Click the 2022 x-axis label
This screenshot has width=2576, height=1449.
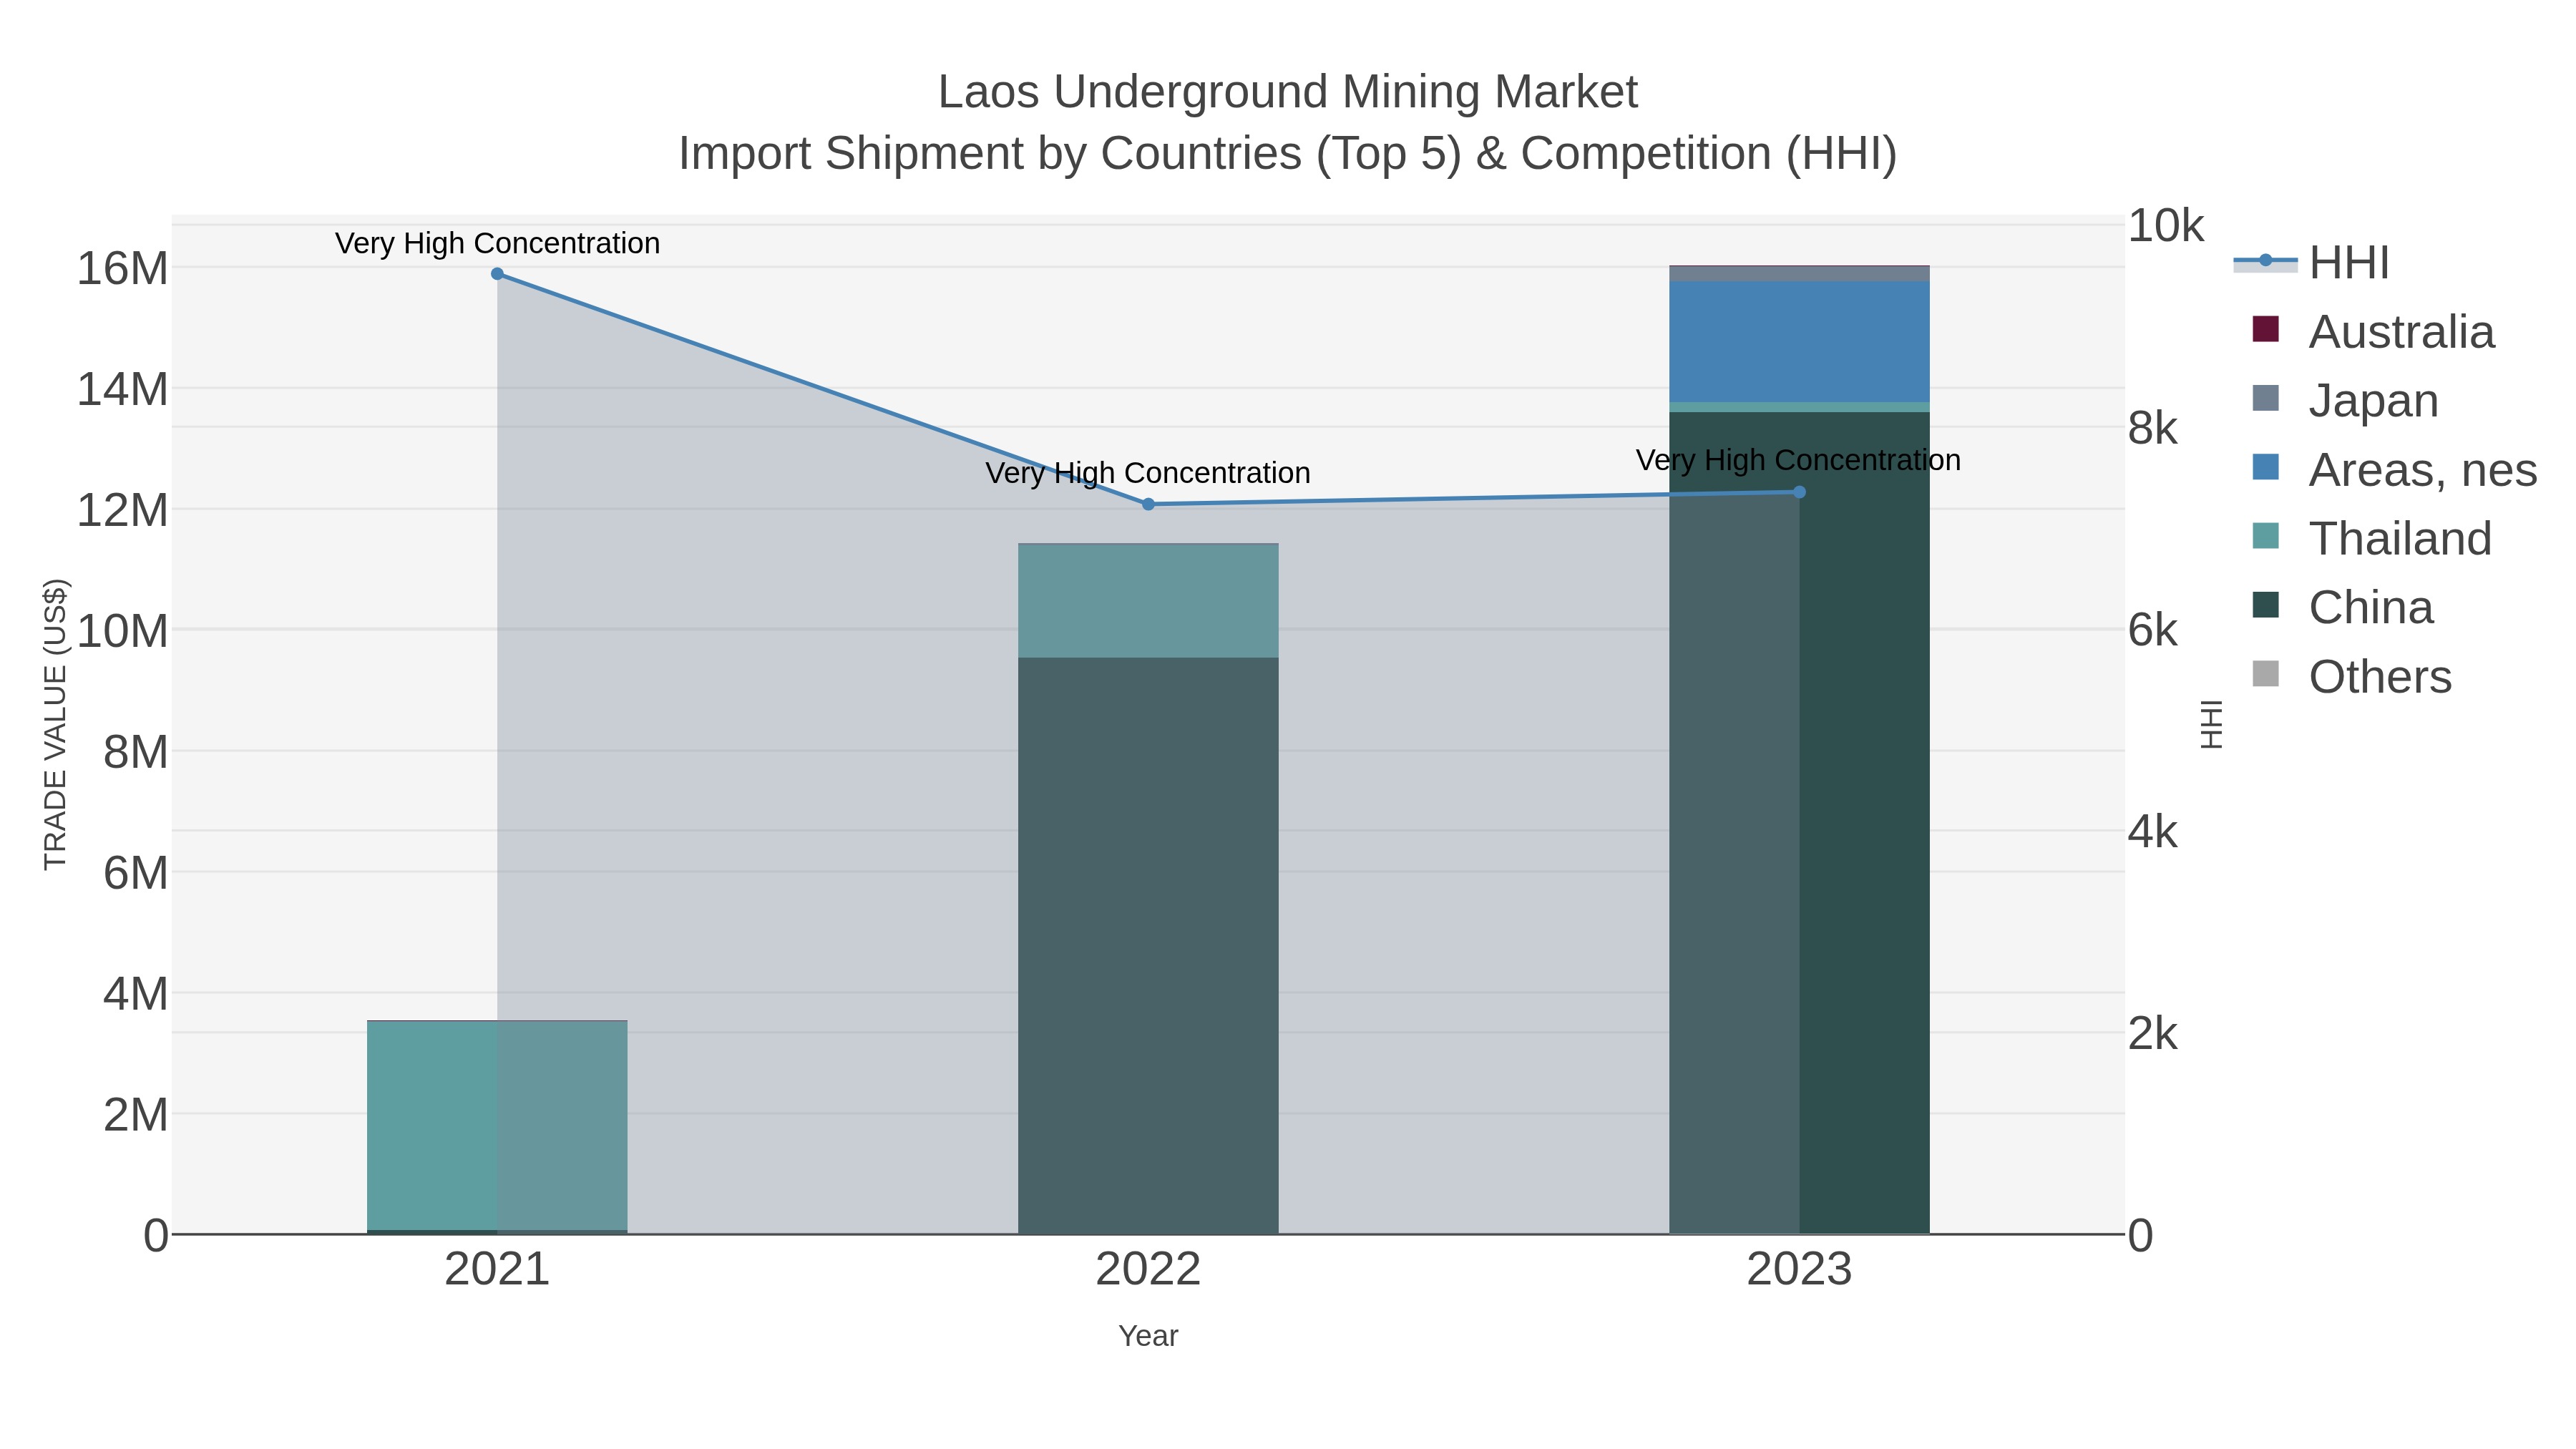click(1148, 1270)
